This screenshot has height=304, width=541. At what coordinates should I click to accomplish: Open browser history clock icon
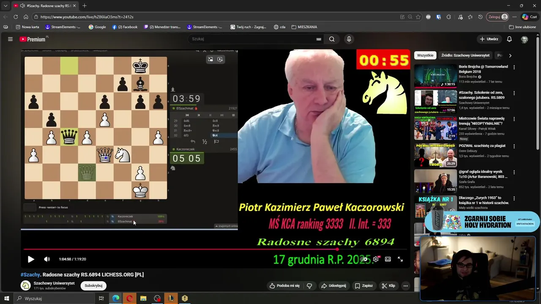(x=480, y=17)
